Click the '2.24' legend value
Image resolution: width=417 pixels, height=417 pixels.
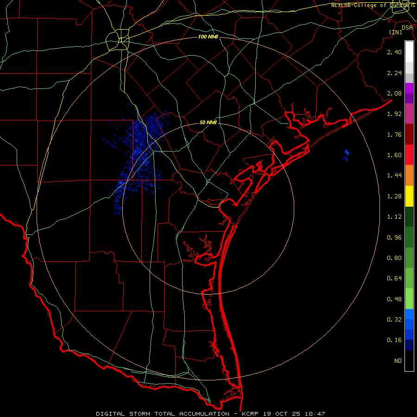(394, 73)
